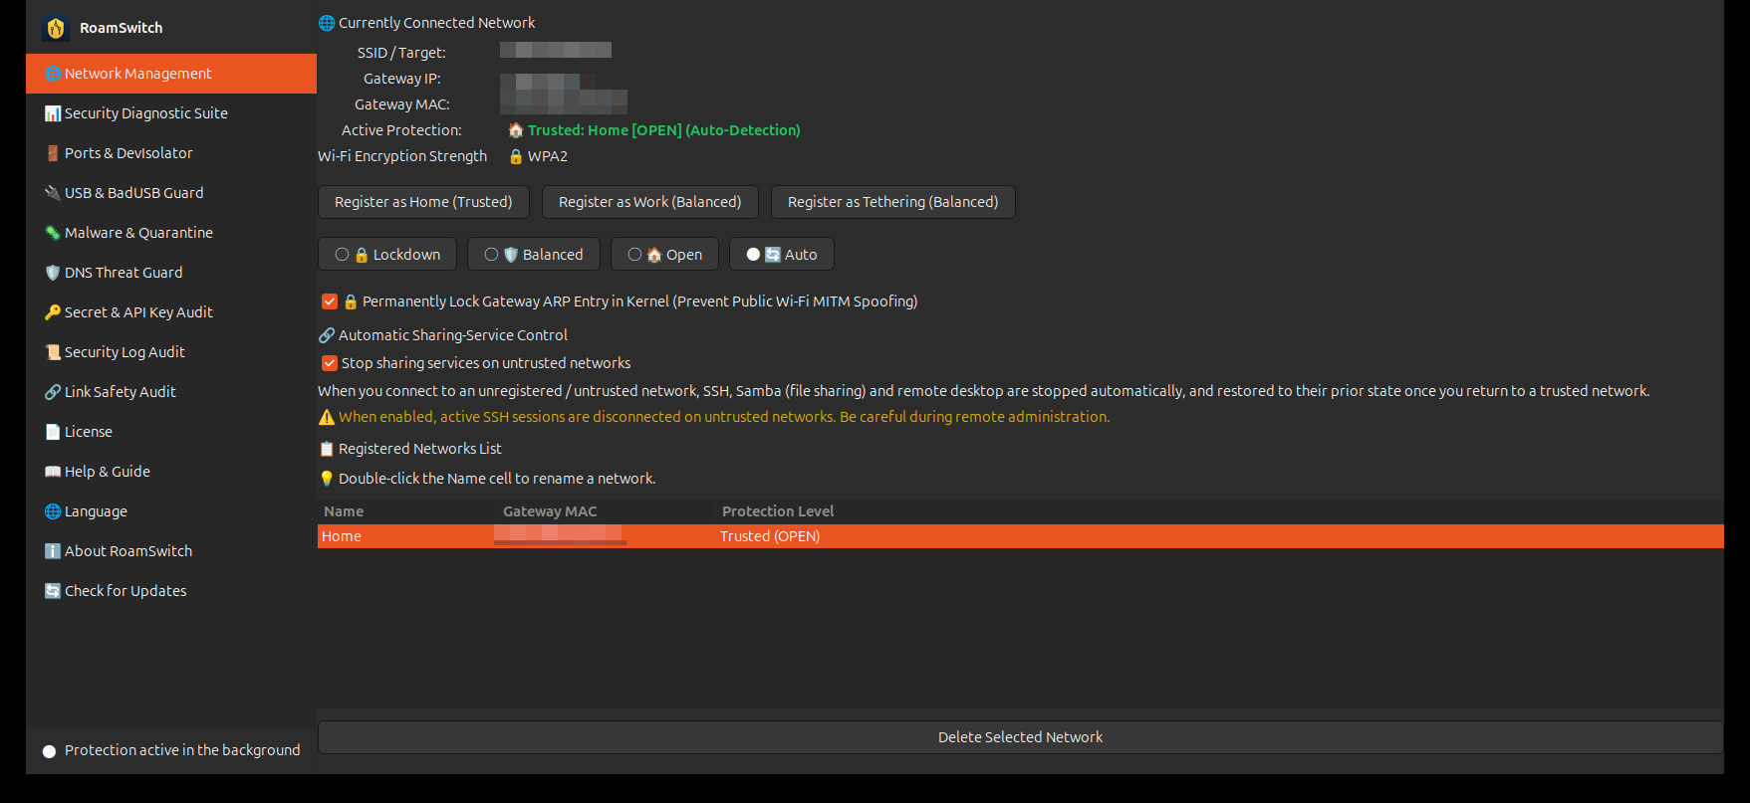Register network as Work (Balanced)
Viewport: 1750px width, 803px height.
[649, 202]
